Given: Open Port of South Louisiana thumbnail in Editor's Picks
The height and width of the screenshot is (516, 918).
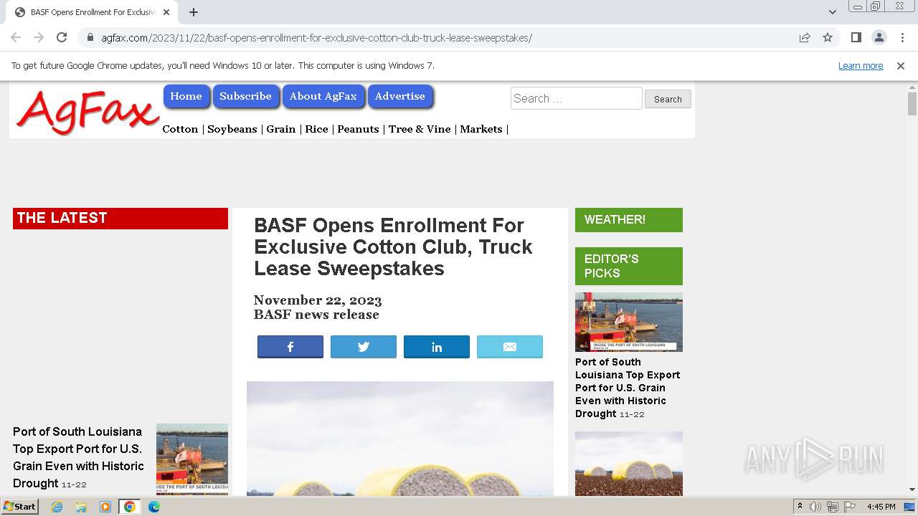Looking at the screenshot, I should tap(629, 322).
